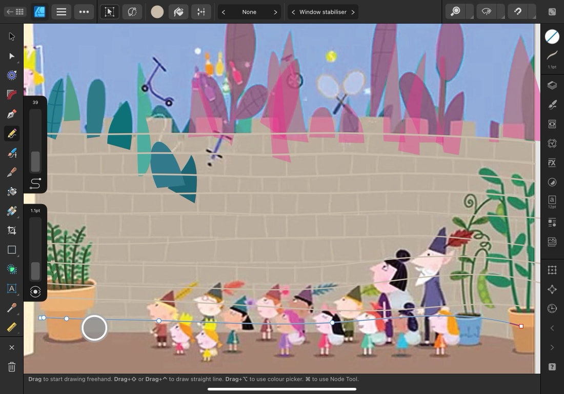
Task: Open the stabiliser controller settings icon
Action: tap(201, 12)
